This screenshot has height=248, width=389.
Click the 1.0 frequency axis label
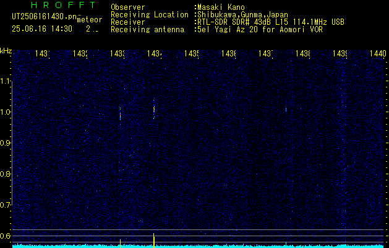click(x=6, y=112)
